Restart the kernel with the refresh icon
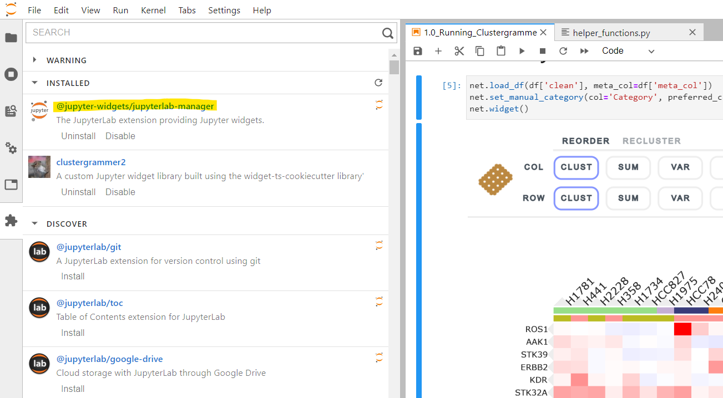 (x=563, y=50)
